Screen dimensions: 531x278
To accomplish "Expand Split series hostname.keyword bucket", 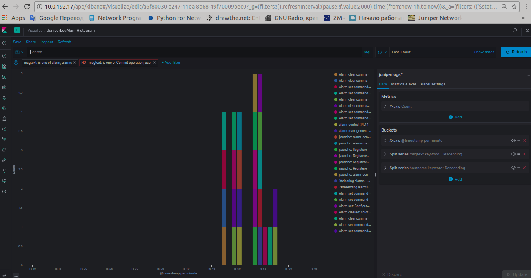I will 386,168.
